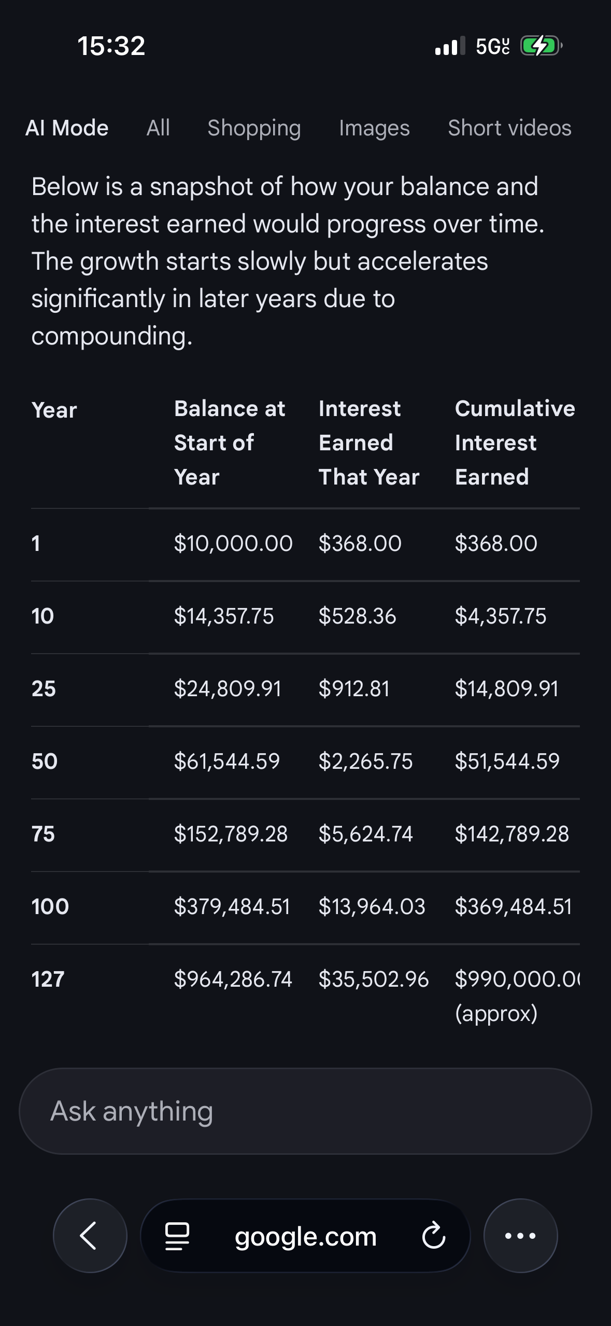The height and width of the screenshot is (1326, 611).
Task: Tap the 15:32 clock in status bar
Action: [111, 46]
